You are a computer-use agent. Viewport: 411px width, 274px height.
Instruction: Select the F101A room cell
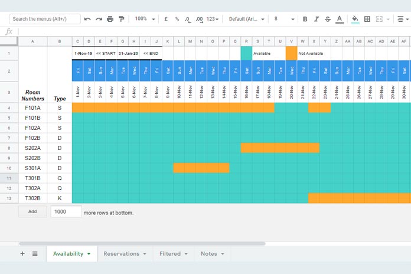pos(32,107)
